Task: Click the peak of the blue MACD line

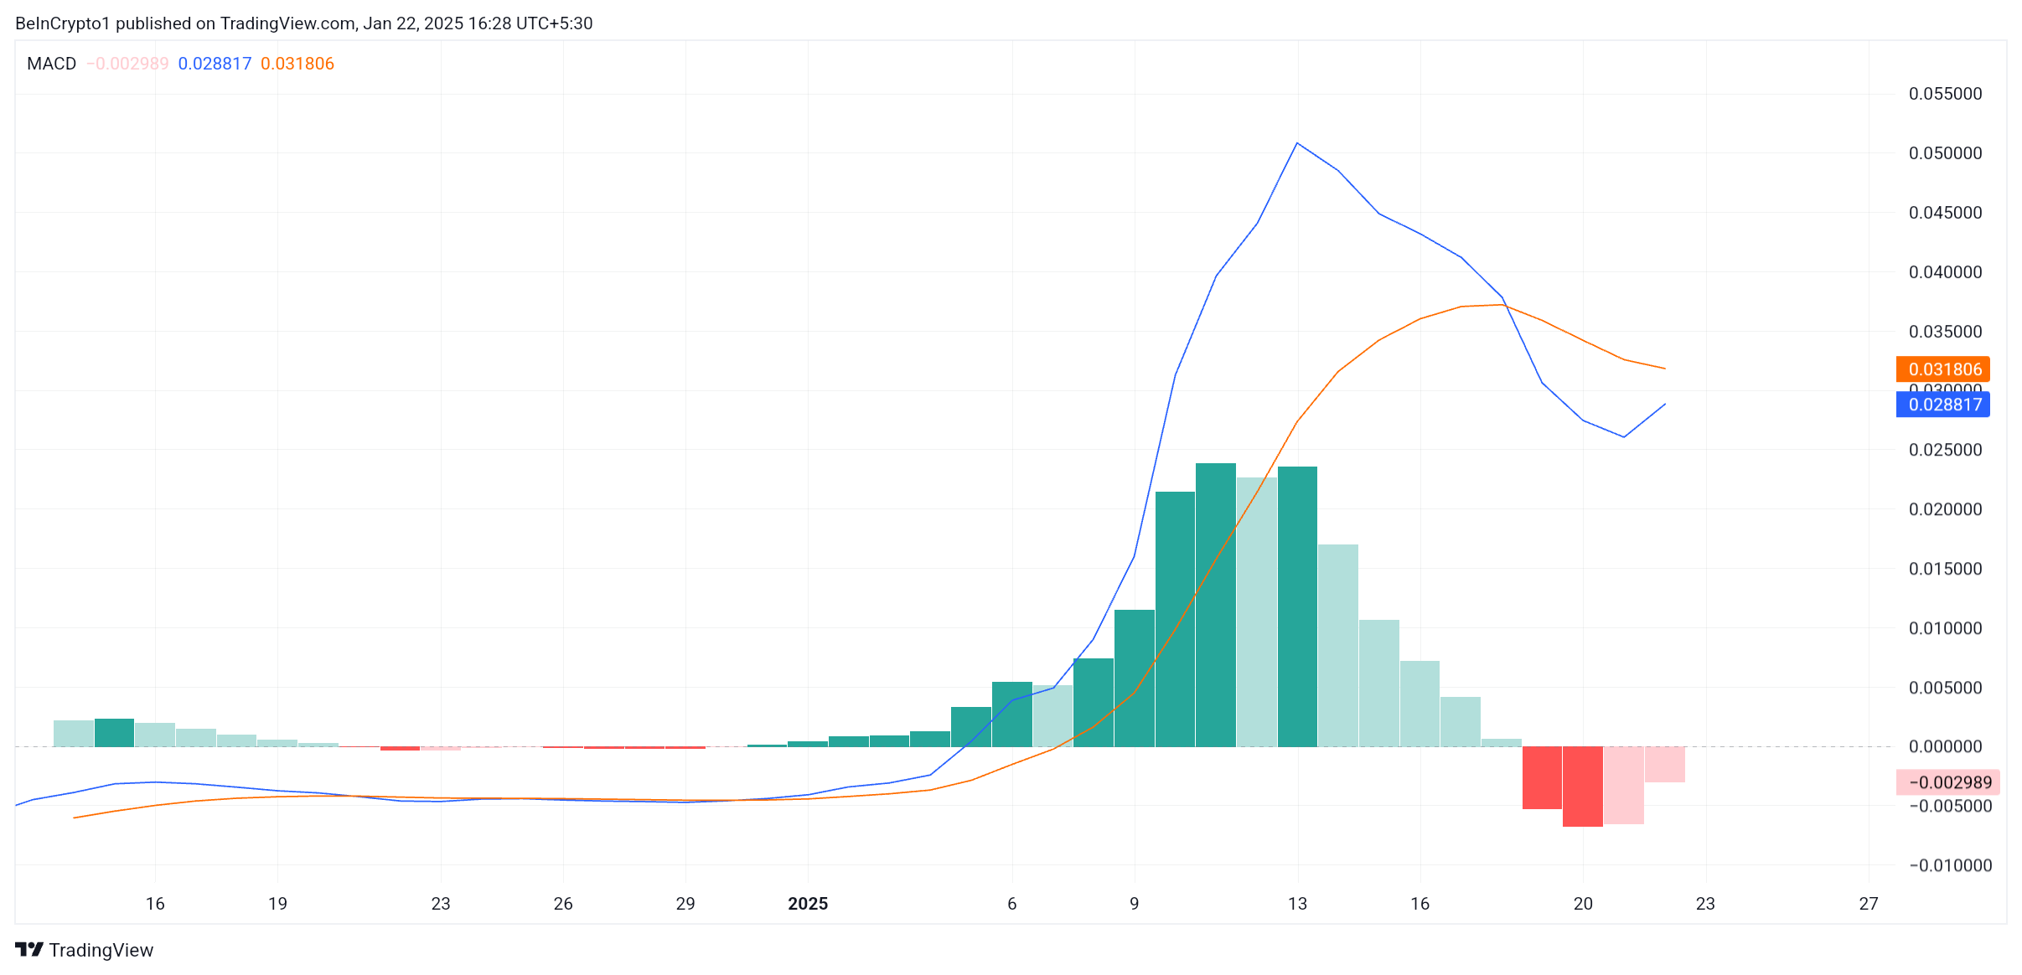Action: pos(1297,143)
